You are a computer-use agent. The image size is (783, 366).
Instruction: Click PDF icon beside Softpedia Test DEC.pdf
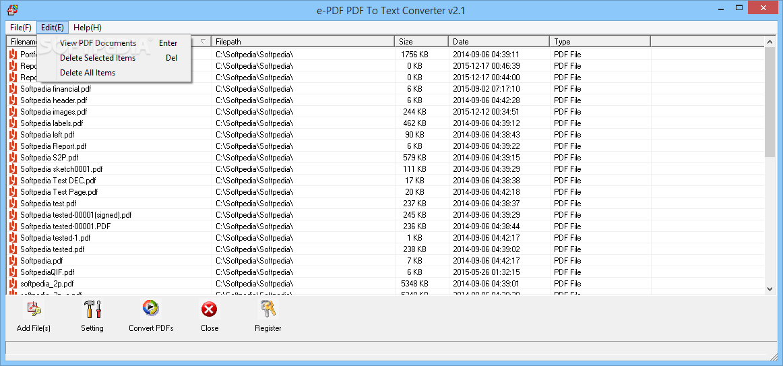coord(13,181)
